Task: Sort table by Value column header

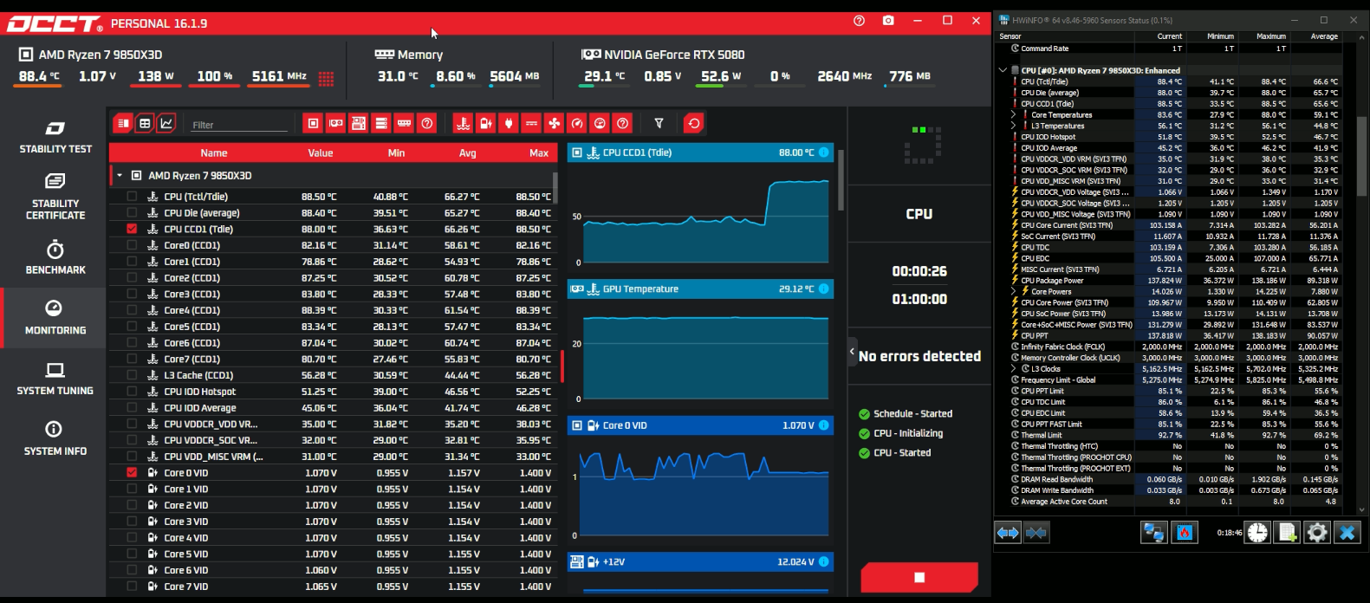Action: pos(321,153)
